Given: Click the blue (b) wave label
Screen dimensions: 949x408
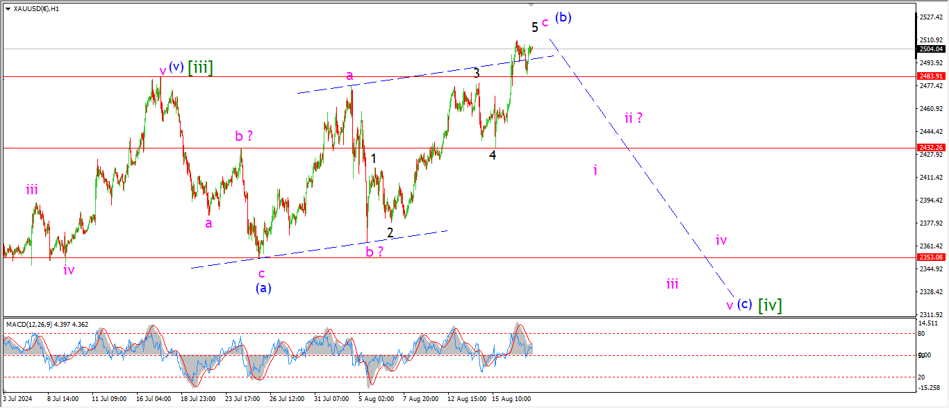Looking at the screenshot, I should point(563,18).
